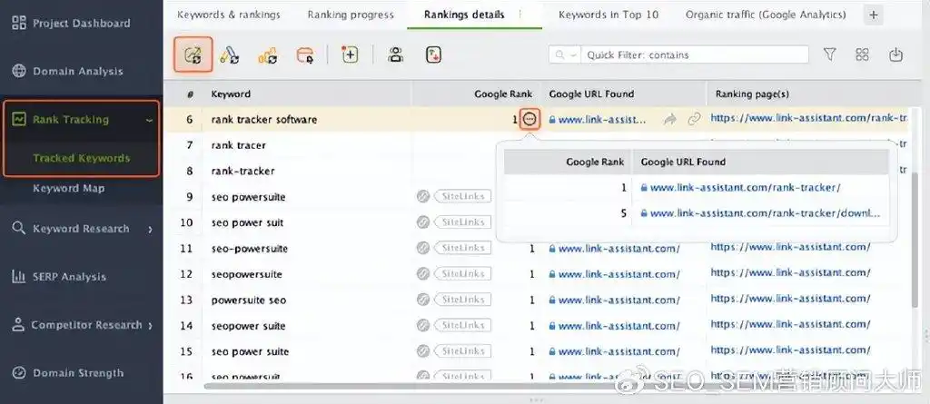Select Tracked Keywords in the sidebar
The height and width of the screenshot is (404, 930).
[81, 158]
